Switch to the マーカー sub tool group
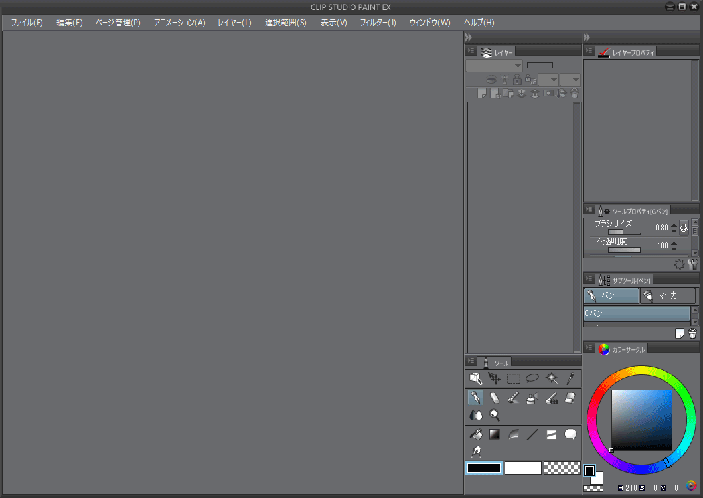The image size is (703, 498). click(667, 296)
